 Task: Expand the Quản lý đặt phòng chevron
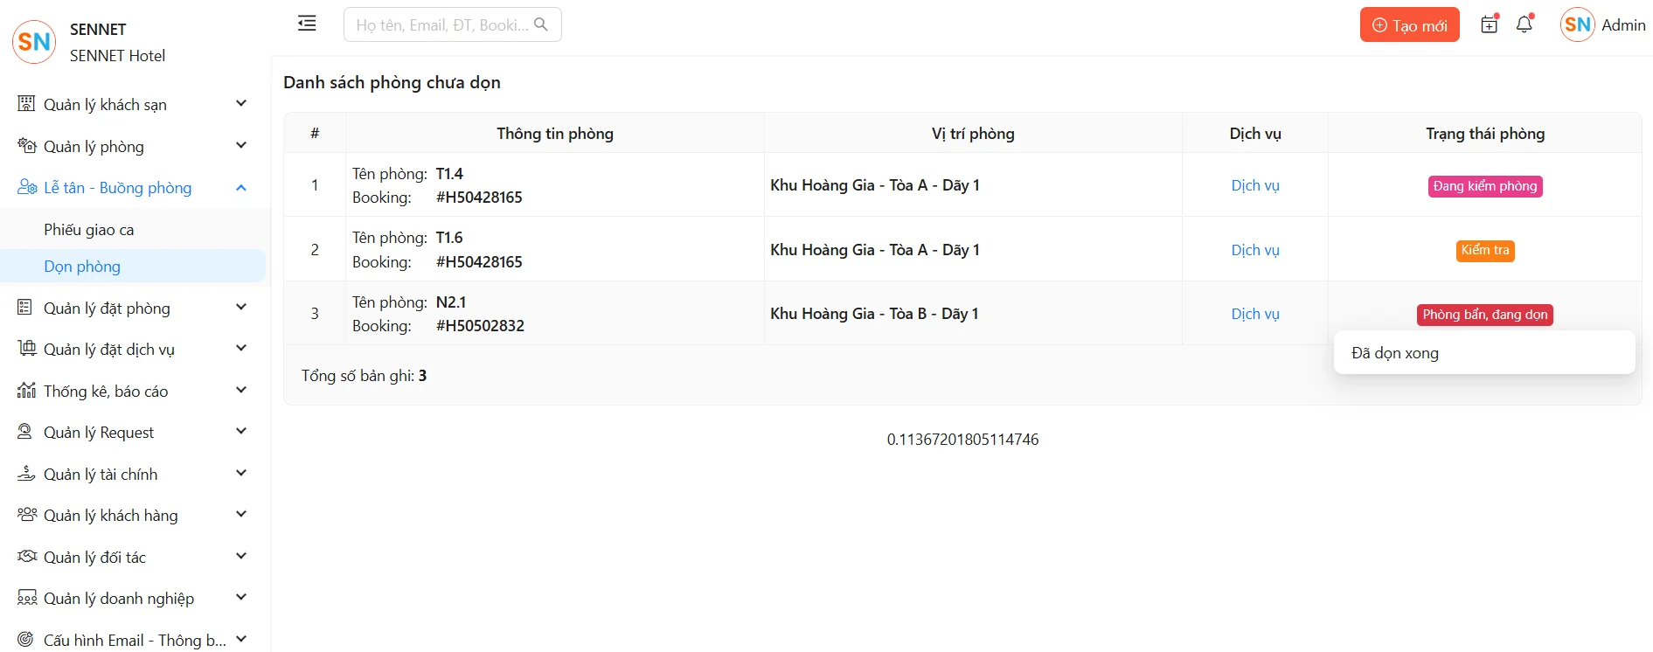[241, 308]
